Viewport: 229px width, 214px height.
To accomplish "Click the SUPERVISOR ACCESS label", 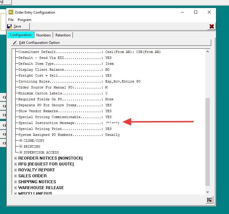I will 41,152.
